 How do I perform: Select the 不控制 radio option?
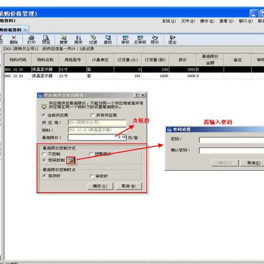pyautogui.click(x=44, y=154)
